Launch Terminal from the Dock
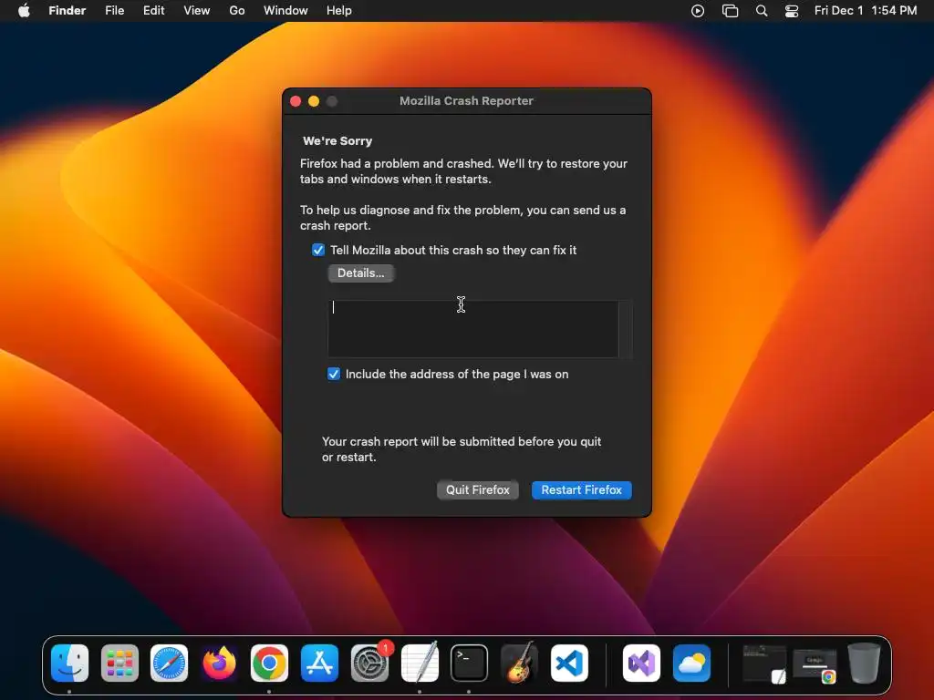 click(470, 664)
